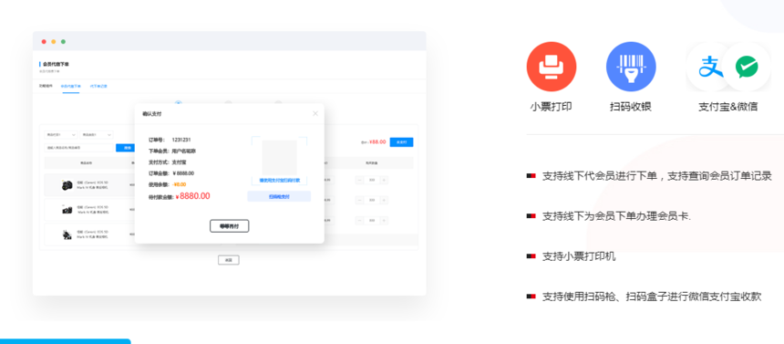The width and height of the screenshot is (784, 344).
Task: Click the red window dot
Action: [44, 42]
